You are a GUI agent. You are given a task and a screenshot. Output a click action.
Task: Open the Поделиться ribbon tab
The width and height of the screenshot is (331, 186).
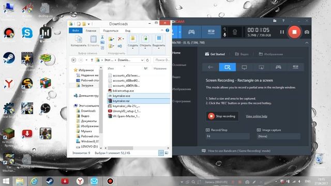[111, 30]
